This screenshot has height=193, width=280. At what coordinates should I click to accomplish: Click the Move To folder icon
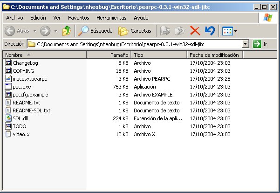165,31
